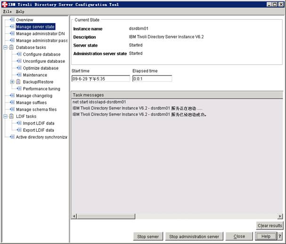Select Unconfigure database tree item

tap(44, 61)
